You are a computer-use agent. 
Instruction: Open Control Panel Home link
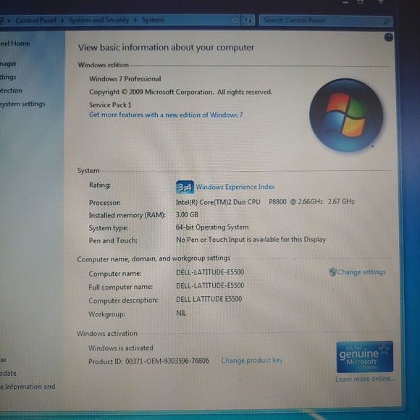pos(14,43)
